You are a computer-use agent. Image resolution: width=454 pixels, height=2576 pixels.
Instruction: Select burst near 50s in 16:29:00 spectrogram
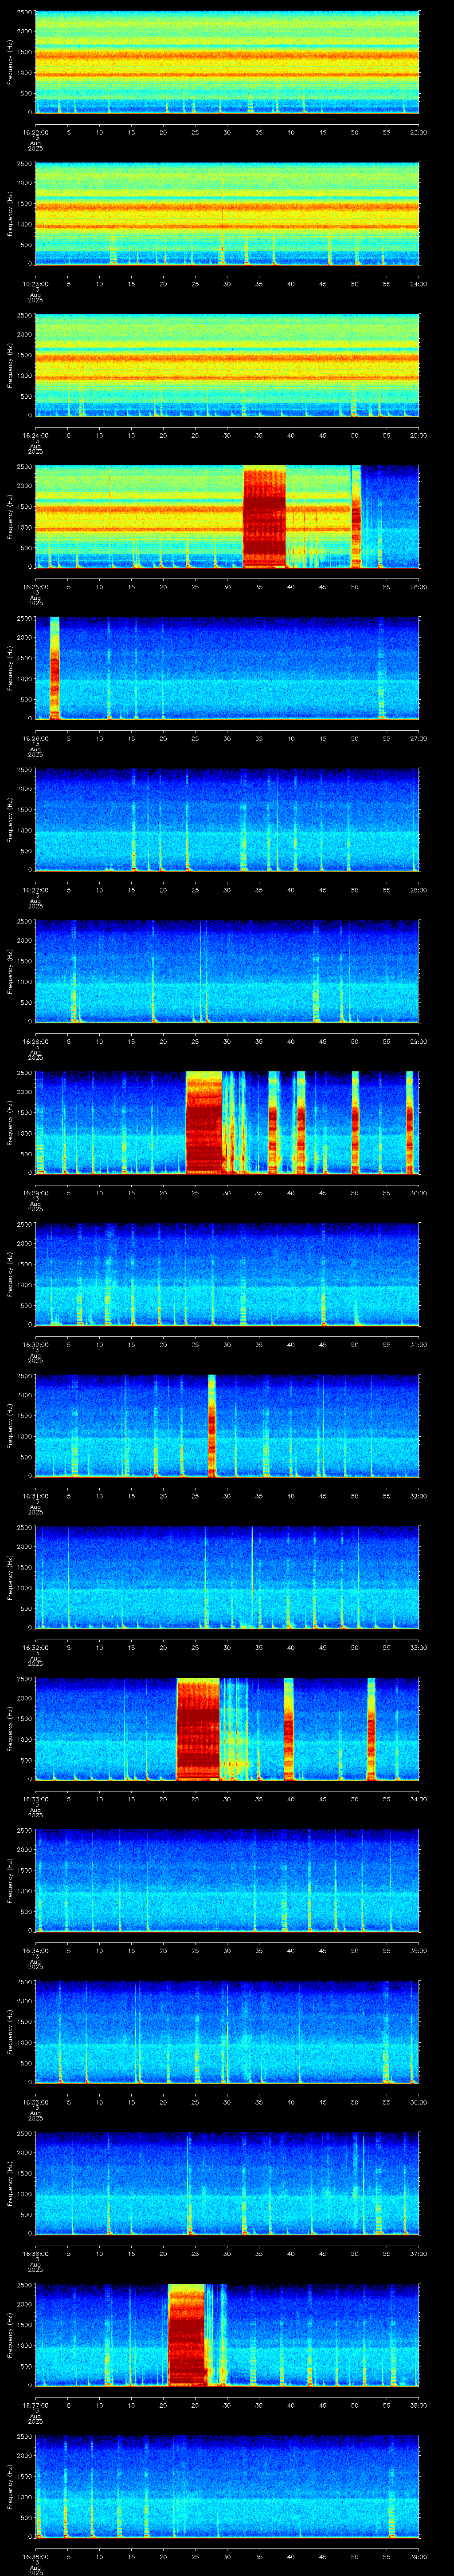pyautogui.click(x=355, y=1122)
